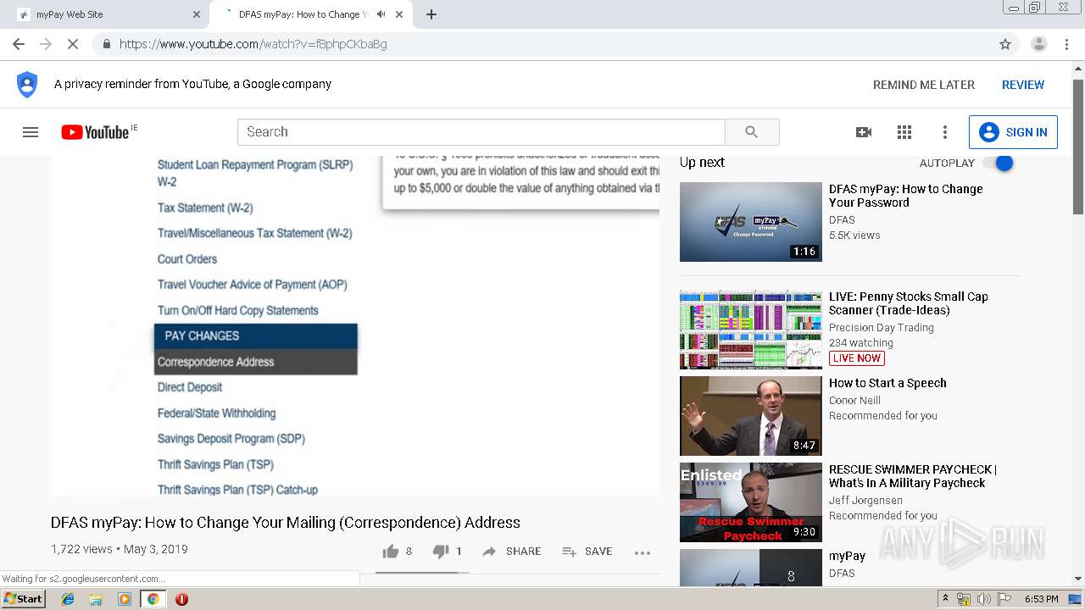Switch to the myPay Web Site tab
Viewport: 1085px width, 610px height.
tap(105, 14)
